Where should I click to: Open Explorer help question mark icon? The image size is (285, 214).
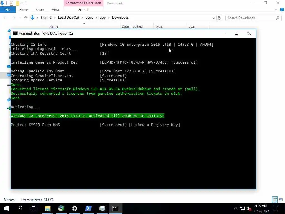282,9
